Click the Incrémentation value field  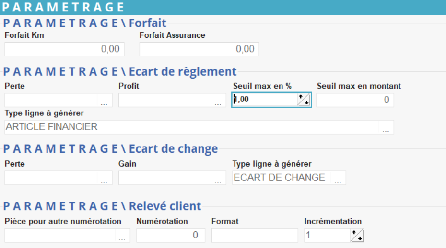click(327, 236)
